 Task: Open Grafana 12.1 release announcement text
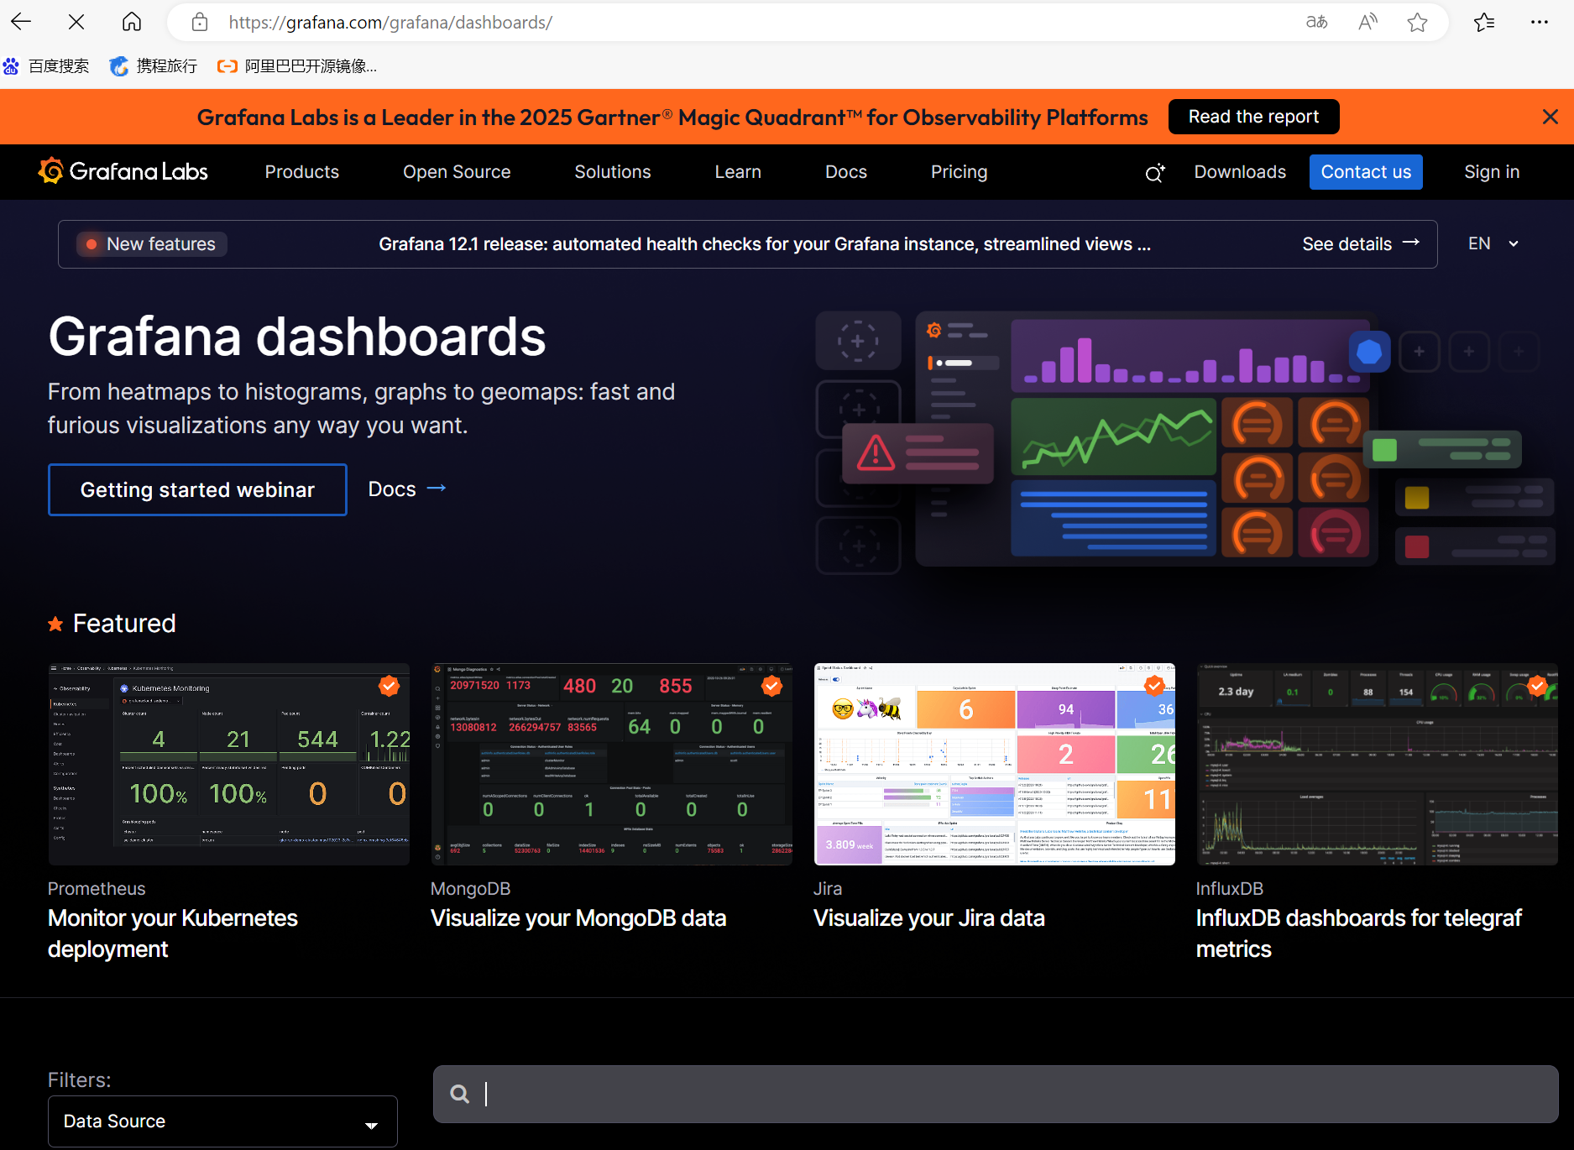pos(765,244)
